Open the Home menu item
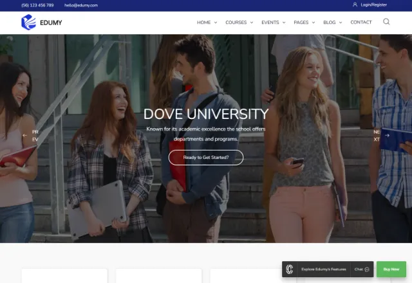 point(203,23)
